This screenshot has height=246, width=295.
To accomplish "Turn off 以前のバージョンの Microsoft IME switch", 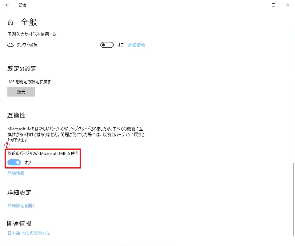I will [14, 162].
